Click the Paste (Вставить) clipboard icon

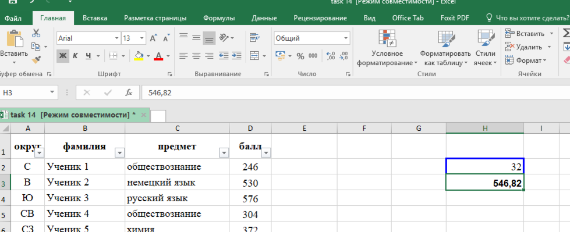point(15,38)
